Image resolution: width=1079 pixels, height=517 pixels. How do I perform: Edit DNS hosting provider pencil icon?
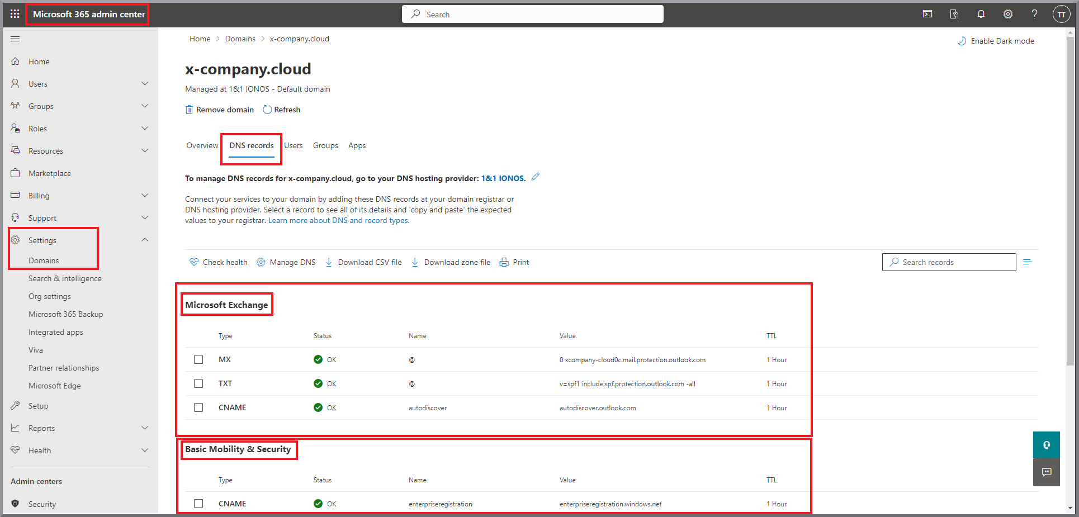(536, 177)
